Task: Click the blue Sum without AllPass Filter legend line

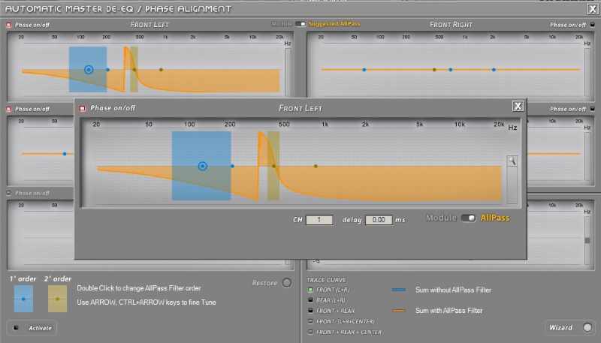Action: pos(399,290)
